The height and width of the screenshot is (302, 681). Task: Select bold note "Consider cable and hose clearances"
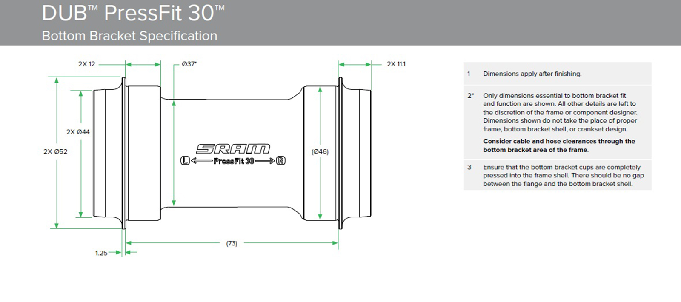[559, 145]
